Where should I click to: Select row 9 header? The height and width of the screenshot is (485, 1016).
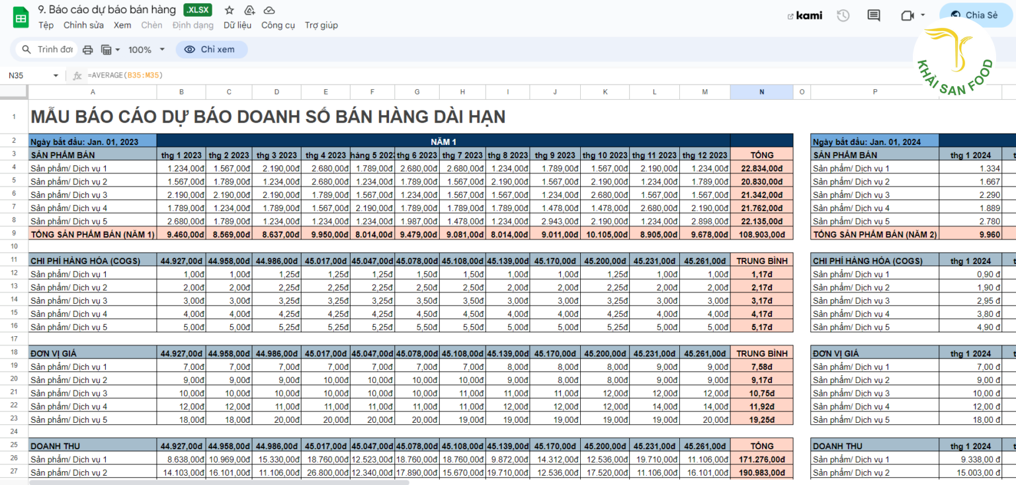point(14,234)
